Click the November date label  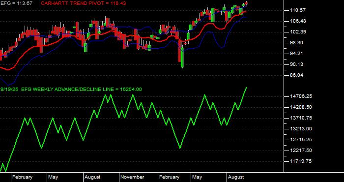[133, 177]
